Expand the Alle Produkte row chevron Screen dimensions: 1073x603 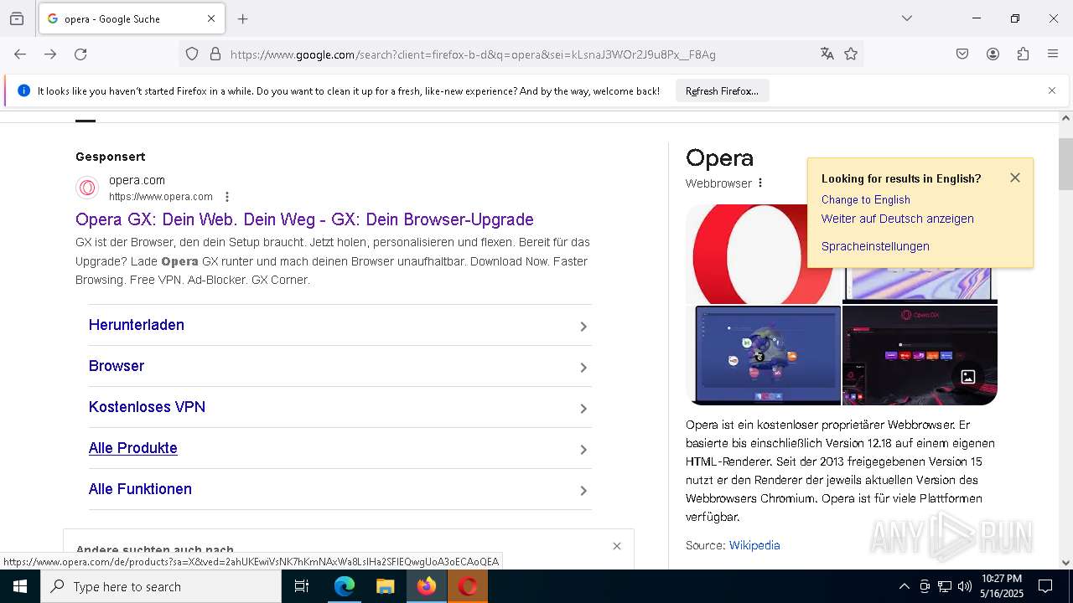click(583, 450)
